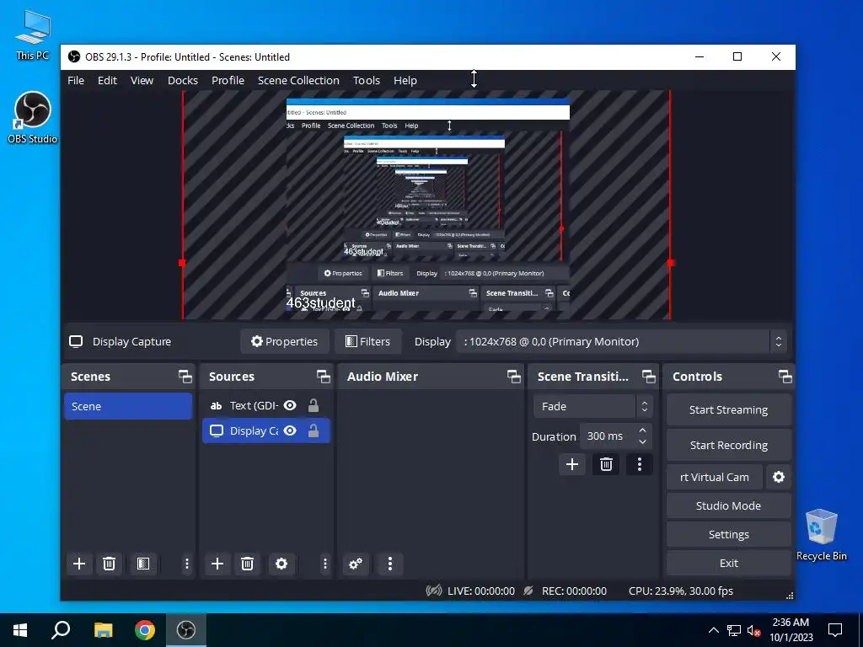Viewport: 863px width, 647px height.
Task: Toggle visibility of Text (GDI+) source
Action: pyautogui.click(x=290, y=405)
